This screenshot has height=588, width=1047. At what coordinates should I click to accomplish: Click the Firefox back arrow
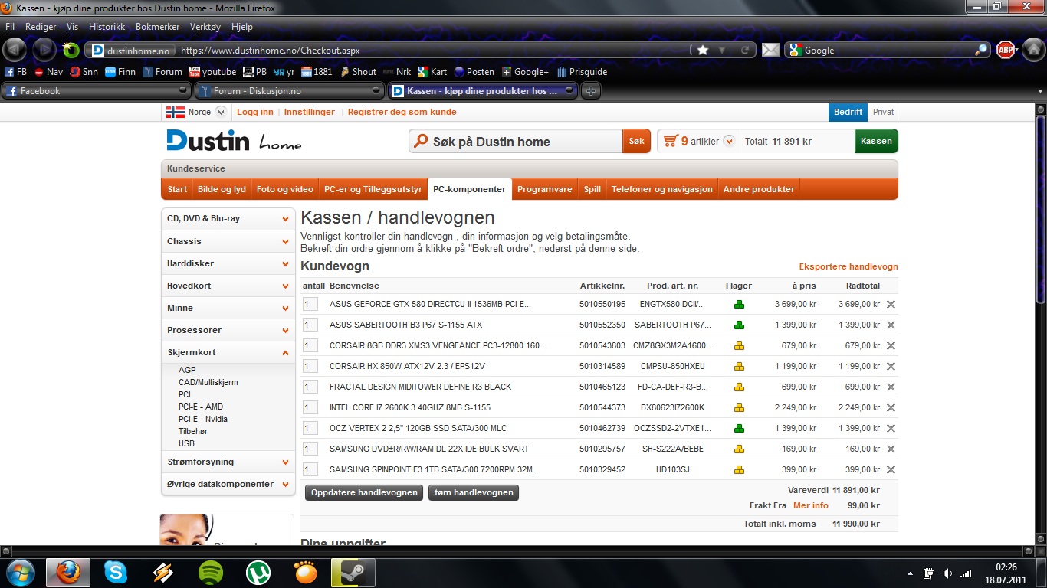15,50
